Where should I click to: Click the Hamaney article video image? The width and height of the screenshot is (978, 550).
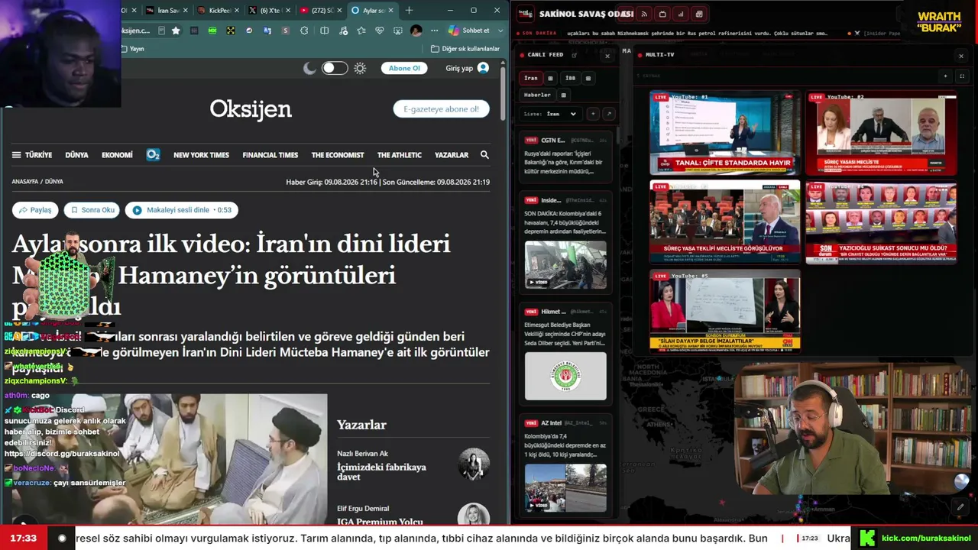(169, 458)
